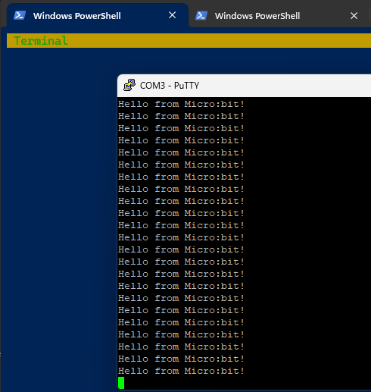Click the COM3 - PuTTY title bar text

(170, 86)
